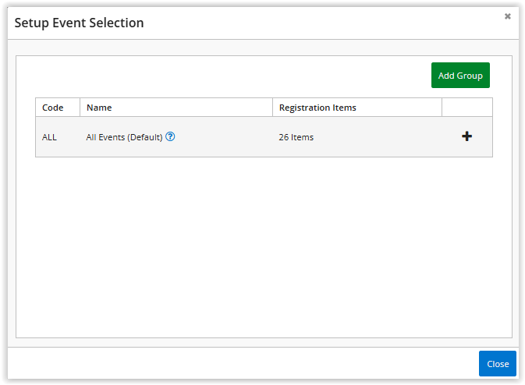Screen dimensions: 525x385
Task: Click the 26 Items cell
Action: coord(296,137)
